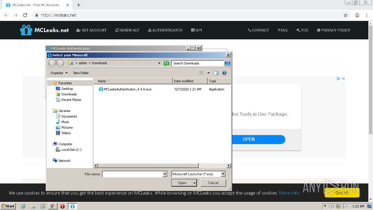Select Computer in navigation tree
The image size is (373, 210).
click(65, 144)
